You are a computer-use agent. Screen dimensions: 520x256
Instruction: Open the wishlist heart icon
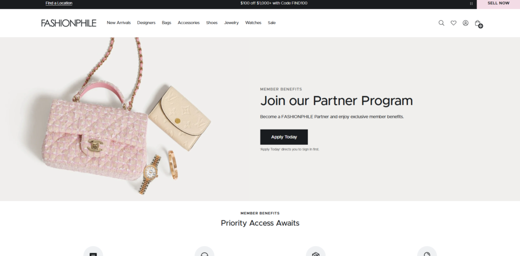[453, 23]
